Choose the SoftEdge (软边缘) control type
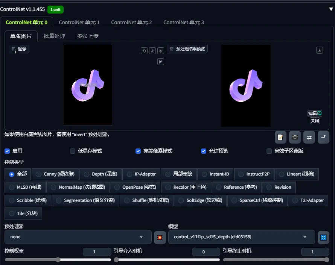This screenshot has width=335, height=265. [x=200, y=201]
